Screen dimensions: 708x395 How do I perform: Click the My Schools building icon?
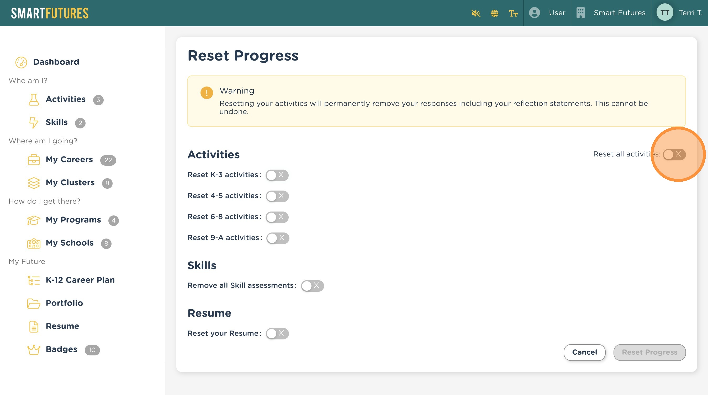tap(34, 243)
